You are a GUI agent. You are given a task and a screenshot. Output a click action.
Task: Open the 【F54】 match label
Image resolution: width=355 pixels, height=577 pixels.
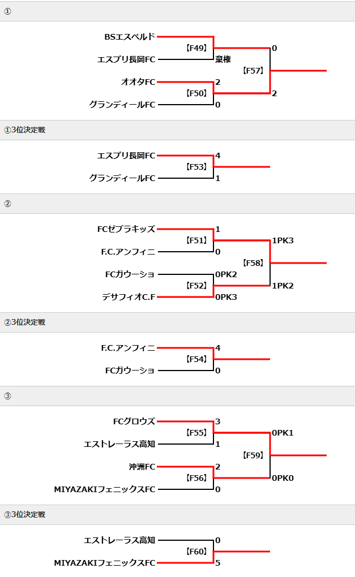click(196, 359)
